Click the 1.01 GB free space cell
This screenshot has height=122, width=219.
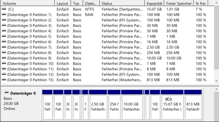point(173,9)
